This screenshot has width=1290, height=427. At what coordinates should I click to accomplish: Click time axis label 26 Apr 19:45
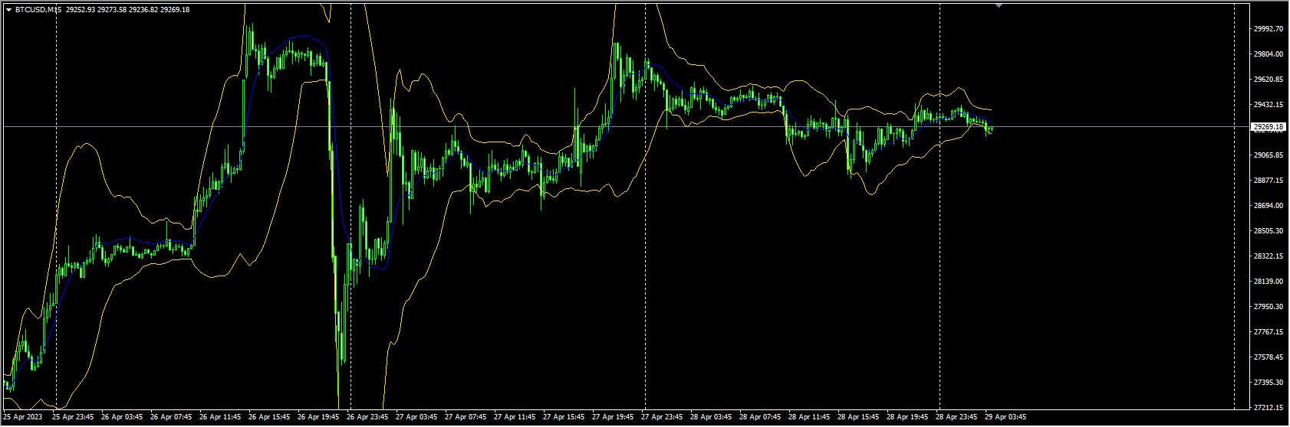click(319, 418)
